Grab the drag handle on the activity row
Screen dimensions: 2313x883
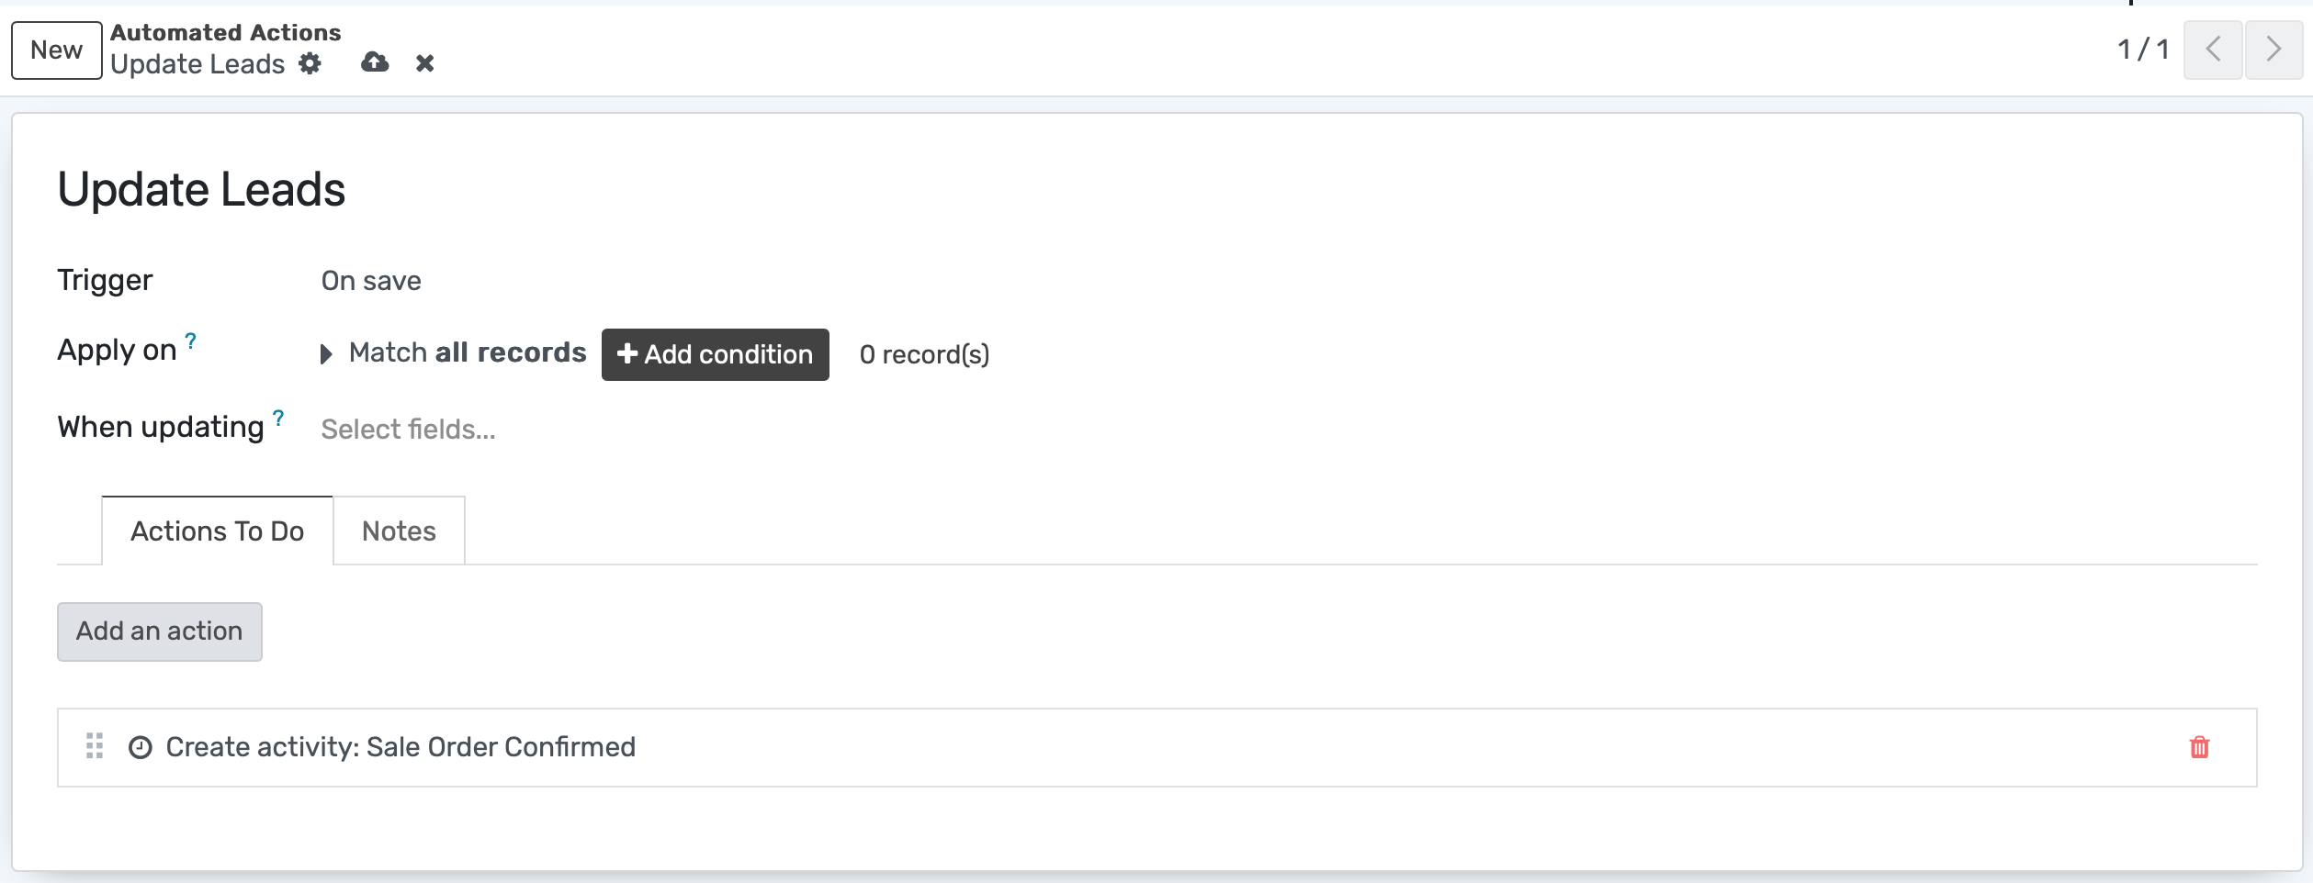95,745
